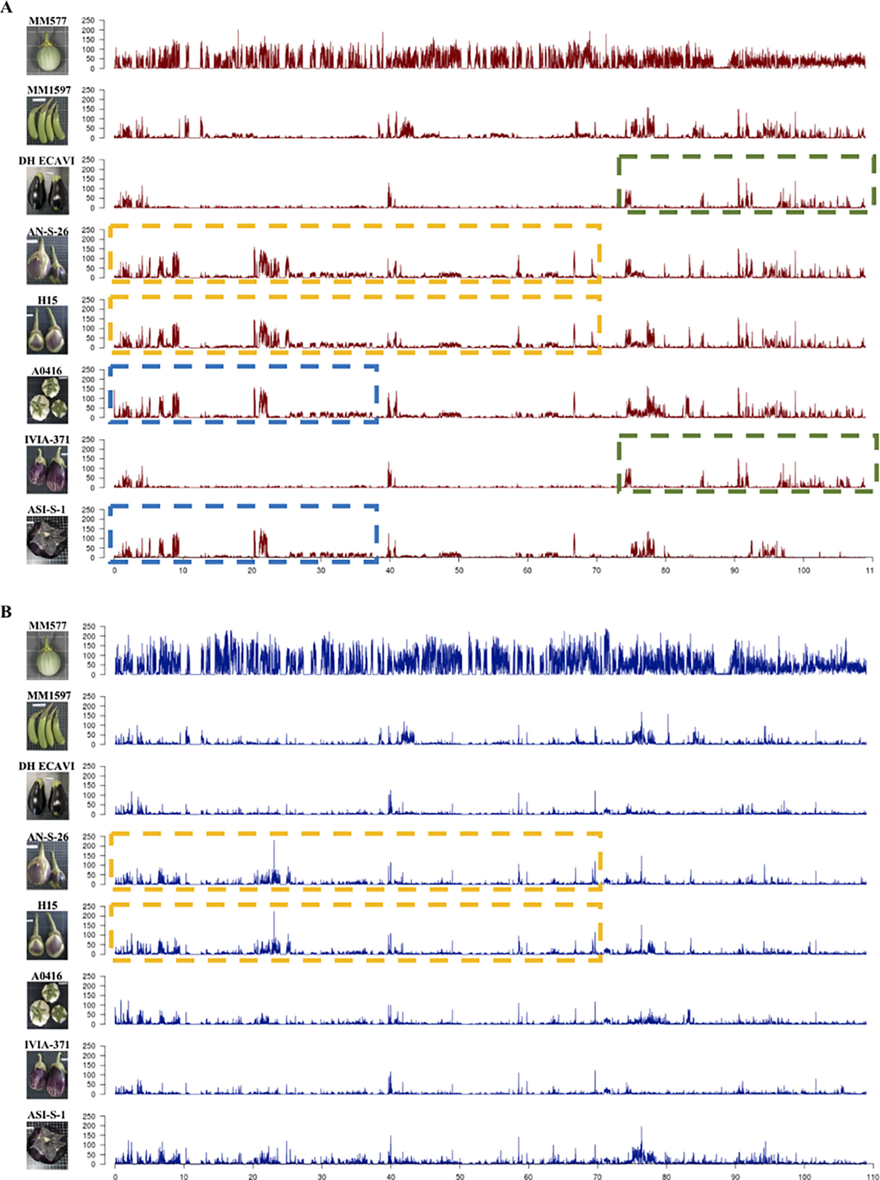Select the 70 tick on panel B x-axis

tap(596, 1176)
